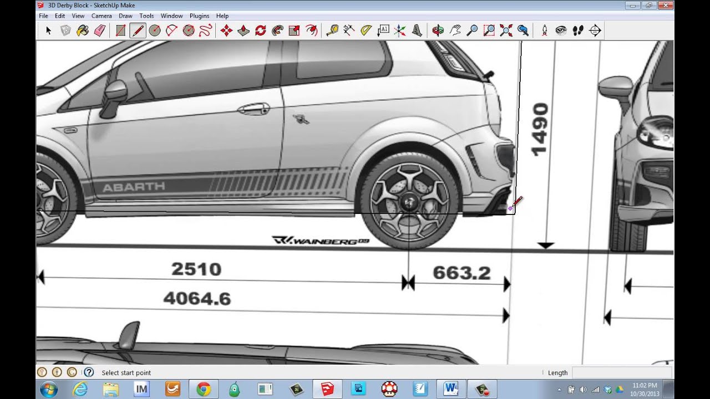Select the Offset tool
The width and height of the screenshot is (710, 399).
coord(311,30)
